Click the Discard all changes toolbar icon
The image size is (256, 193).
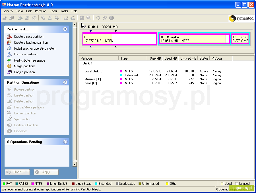105,18
